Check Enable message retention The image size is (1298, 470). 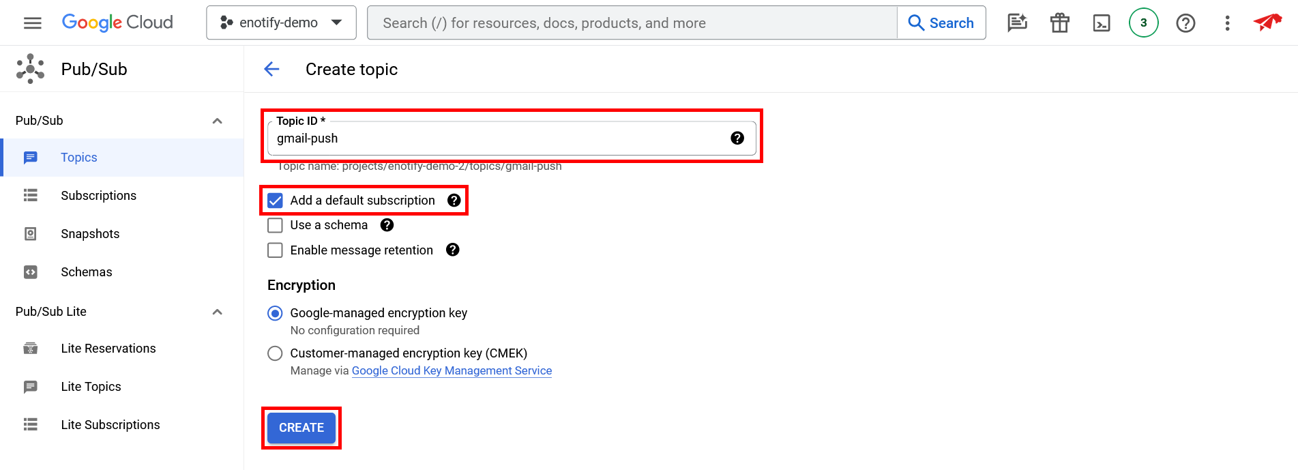pos(275,250)
